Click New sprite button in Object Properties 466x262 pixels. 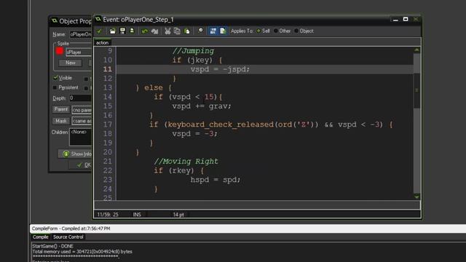(x=71, y=63)
